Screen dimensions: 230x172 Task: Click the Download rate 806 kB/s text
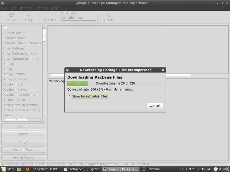click(x=100, y=89)
